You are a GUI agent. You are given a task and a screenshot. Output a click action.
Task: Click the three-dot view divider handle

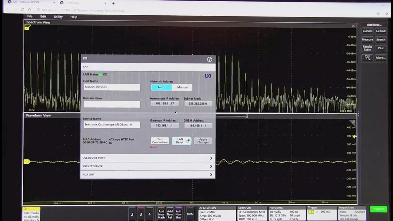358,114
